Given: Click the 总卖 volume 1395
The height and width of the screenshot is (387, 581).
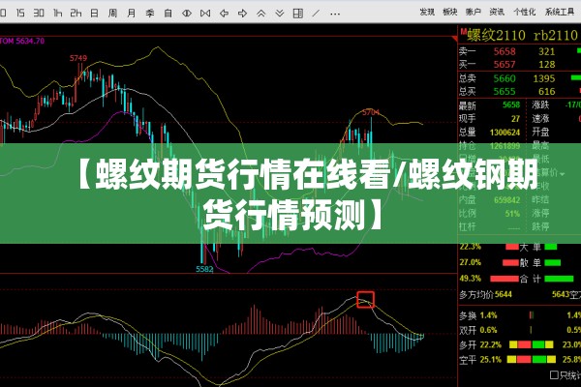Looking at the screenshot, I should point(544,78).
